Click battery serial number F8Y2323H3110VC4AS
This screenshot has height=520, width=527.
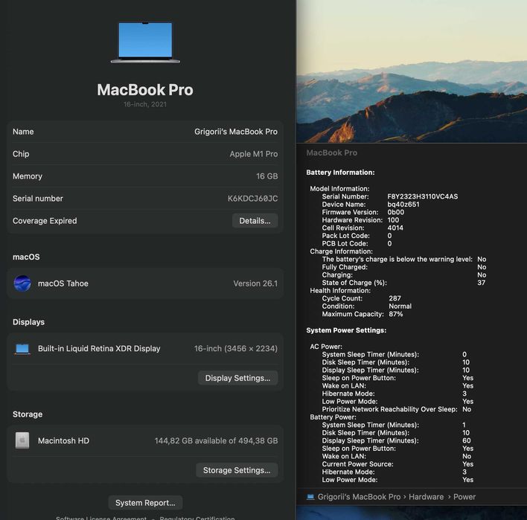coord(423,196)
